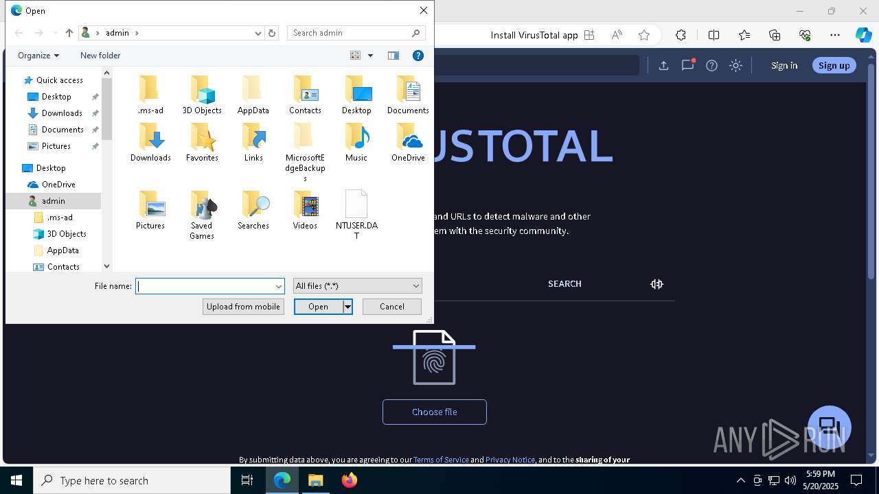Select the Saved Games folder

coord(202,215)
